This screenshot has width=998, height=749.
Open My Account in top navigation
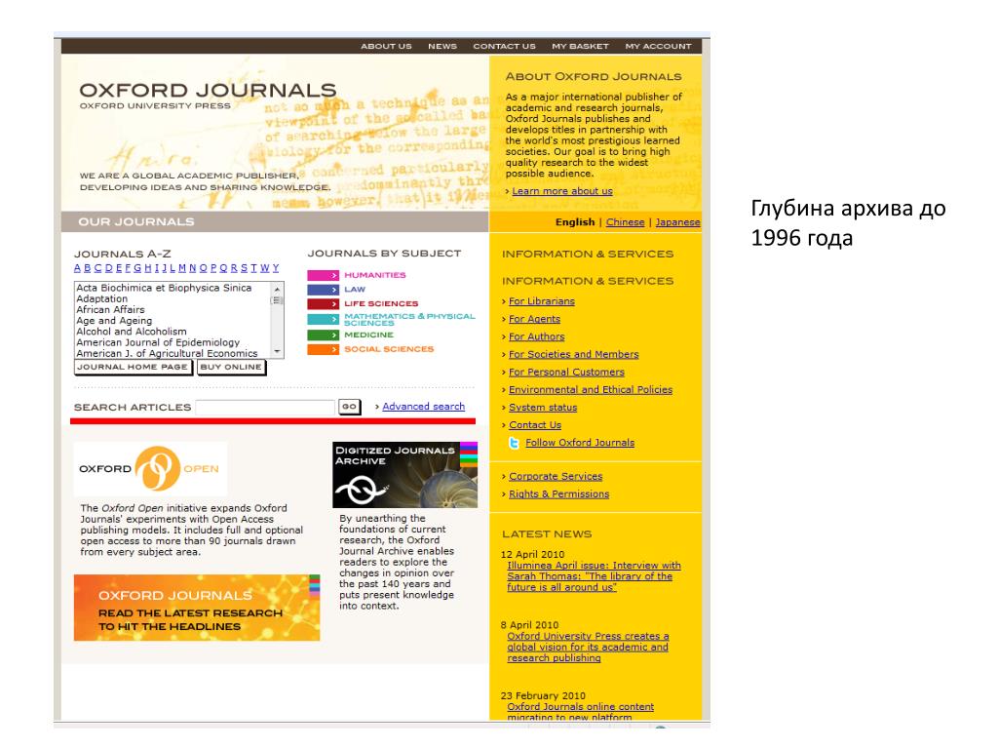[658, 46]
